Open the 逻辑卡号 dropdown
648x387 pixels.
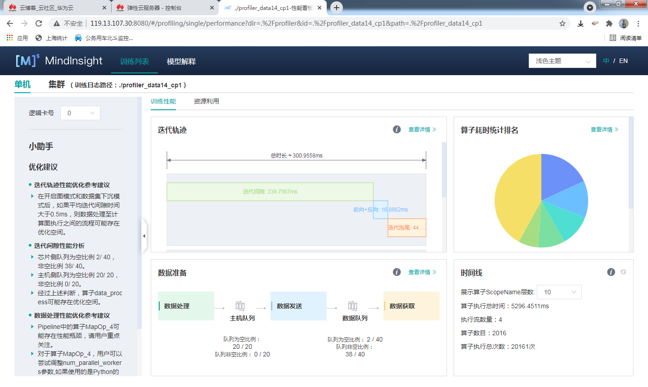tap(81, 113)
